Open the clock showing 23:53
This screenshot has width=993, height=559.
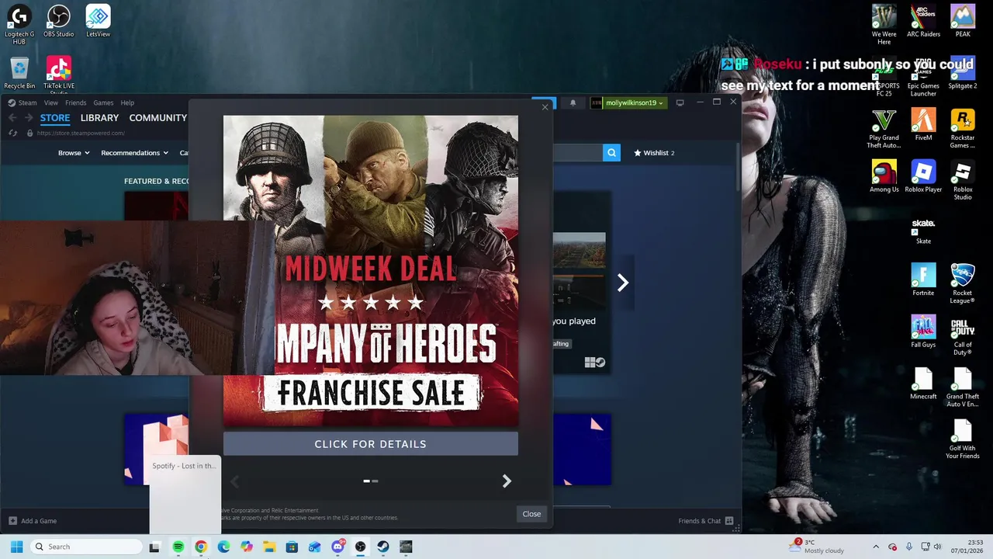tap(967, 547)
